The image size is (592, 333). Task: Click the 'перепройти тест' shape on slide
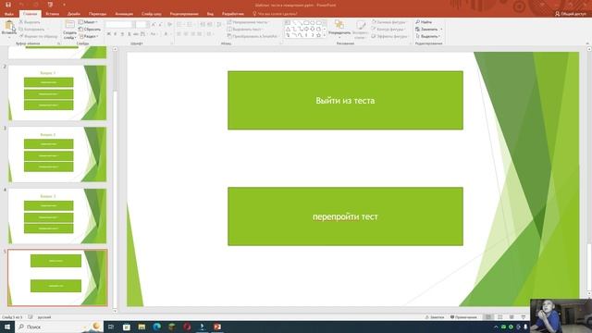coord(345,216)
